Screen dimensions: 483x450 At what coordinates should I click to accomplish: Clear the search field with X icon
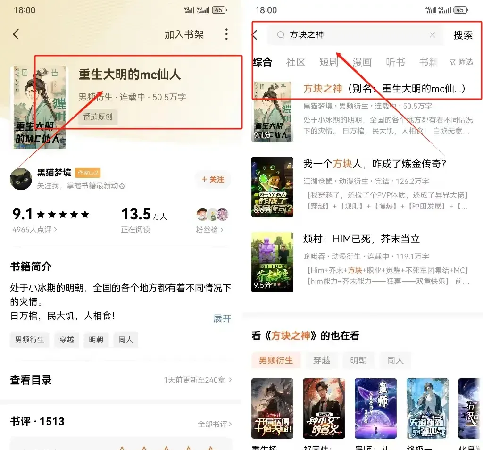click(433, 35)
